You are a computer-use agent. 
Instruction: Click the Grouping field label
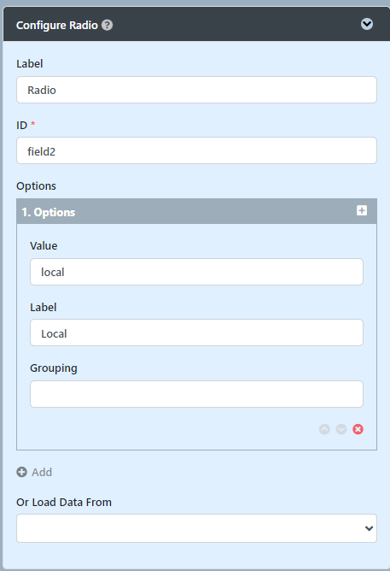click(54, 368)
